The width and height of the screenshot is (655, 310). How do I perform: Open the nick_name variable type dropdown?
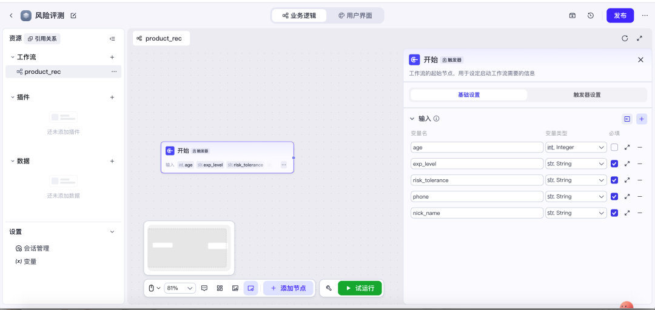coord(576,213)
